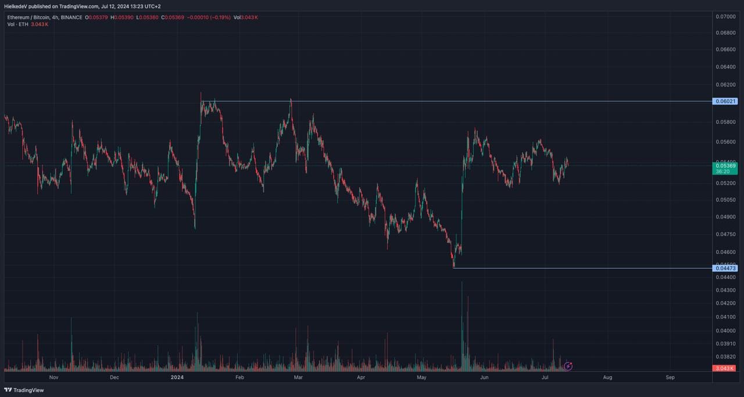Click the close value C0.05369 in the legend

(x=173, y=17)
